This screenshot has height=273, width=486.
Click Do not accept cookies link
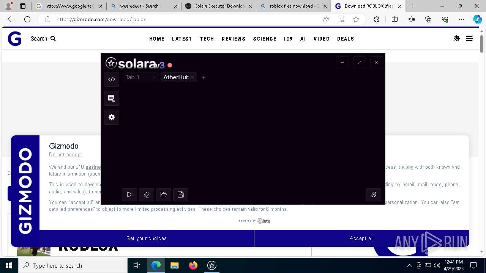coord(65,155)
